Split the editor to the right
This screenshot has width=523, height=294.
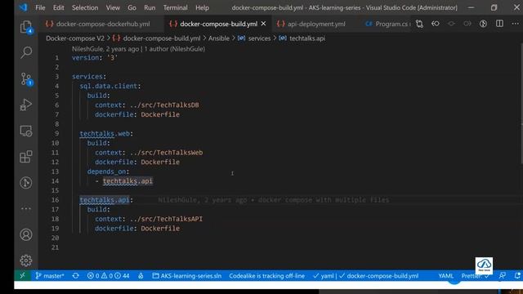(x=499, y=24)
